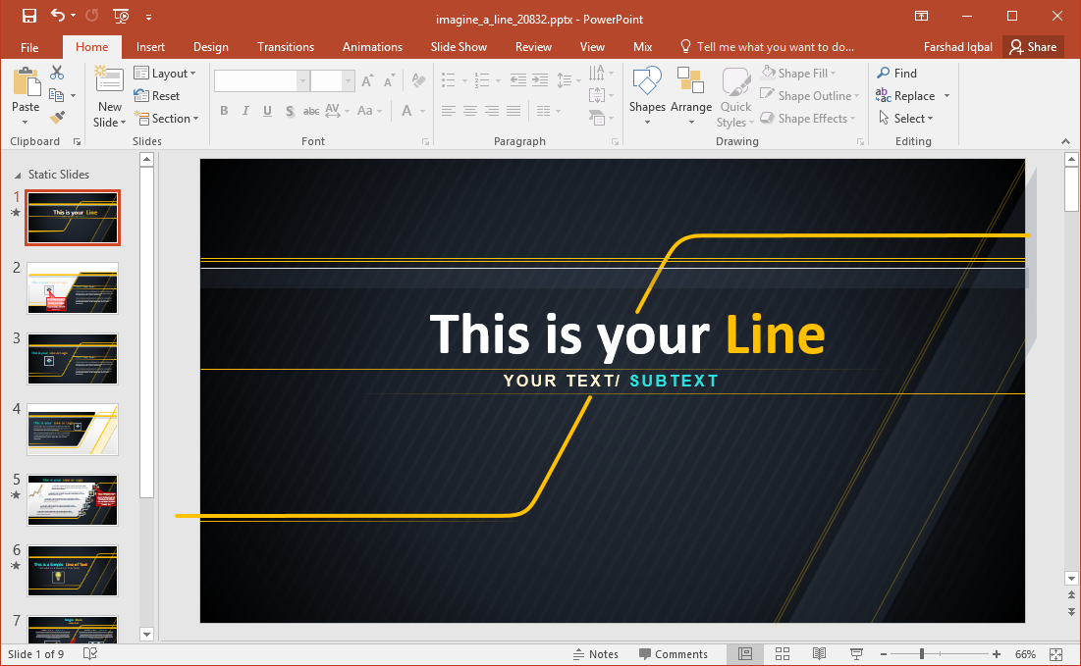Toggle text Shadow formatting

point(290,111)
